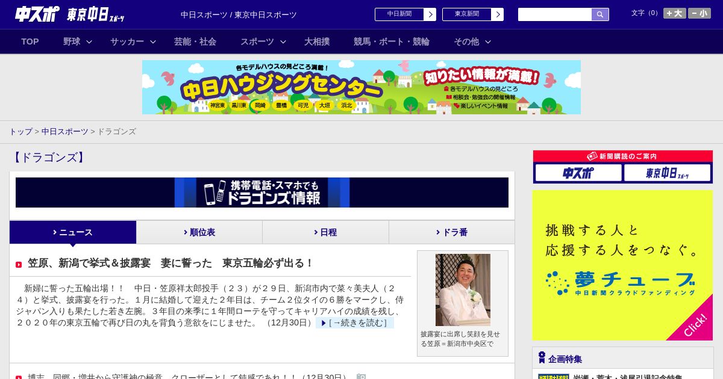
Task: Switch to the 順位表 tab
Action: [199, 232]
